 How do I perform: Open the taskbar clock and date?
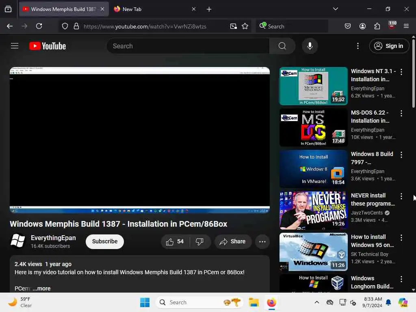point(372,302)
